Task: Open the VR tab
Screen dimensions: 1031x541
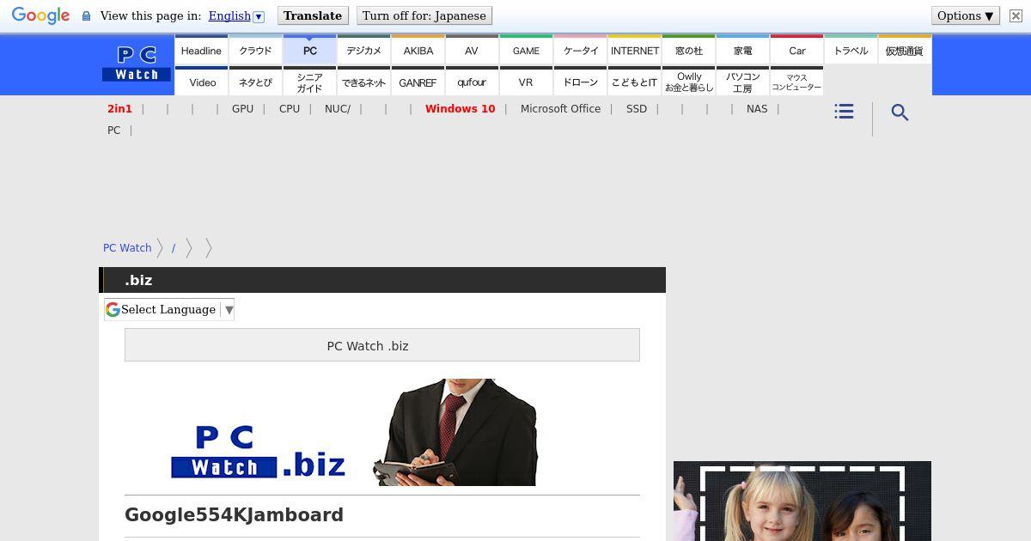Action: point(526,82)
